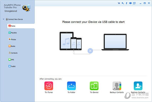Click the To iTunes icon
152x102 pixels.
[x=49, y=86]
